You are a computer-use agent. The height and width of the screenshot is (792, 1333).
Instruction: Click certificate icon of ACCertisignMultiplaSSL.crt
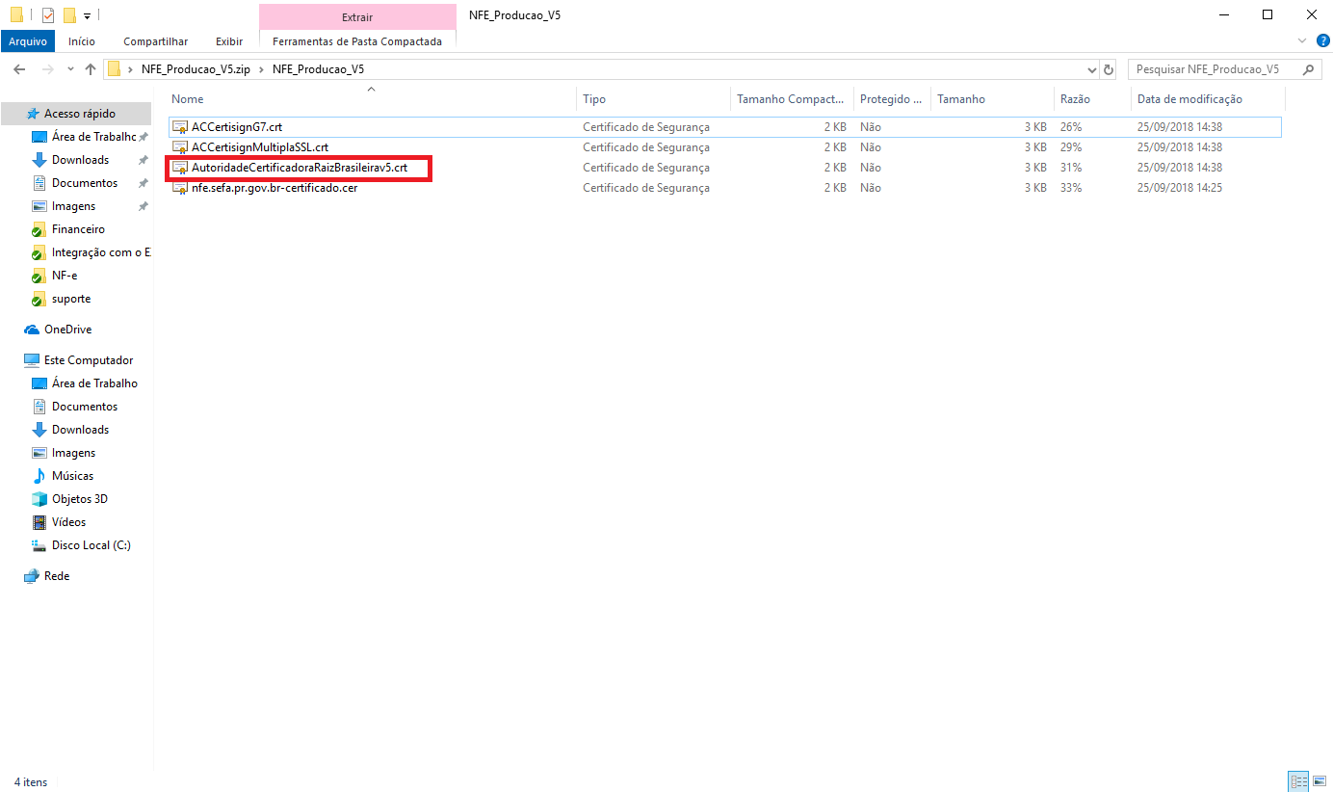point(179,147)
